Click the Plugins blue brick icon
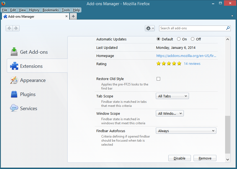 point(14,94)
